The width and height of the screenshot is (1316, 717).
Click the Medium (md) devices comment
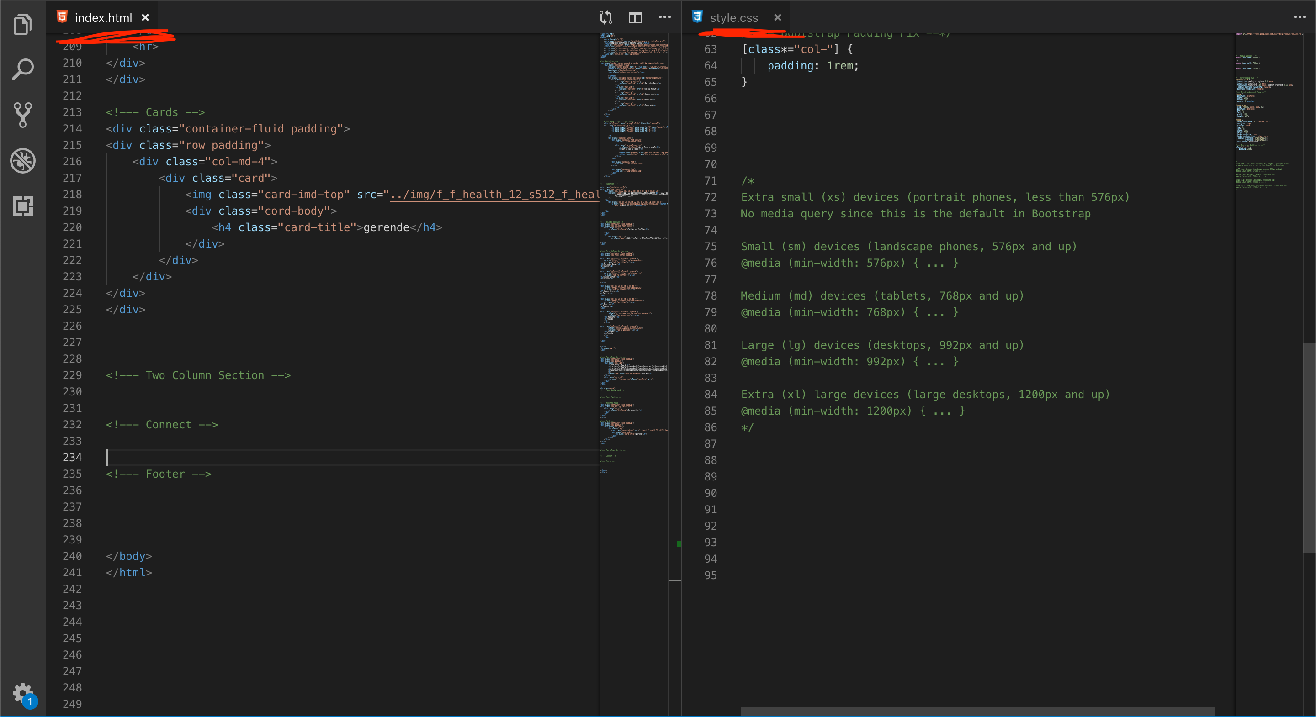tap(883, 296)
